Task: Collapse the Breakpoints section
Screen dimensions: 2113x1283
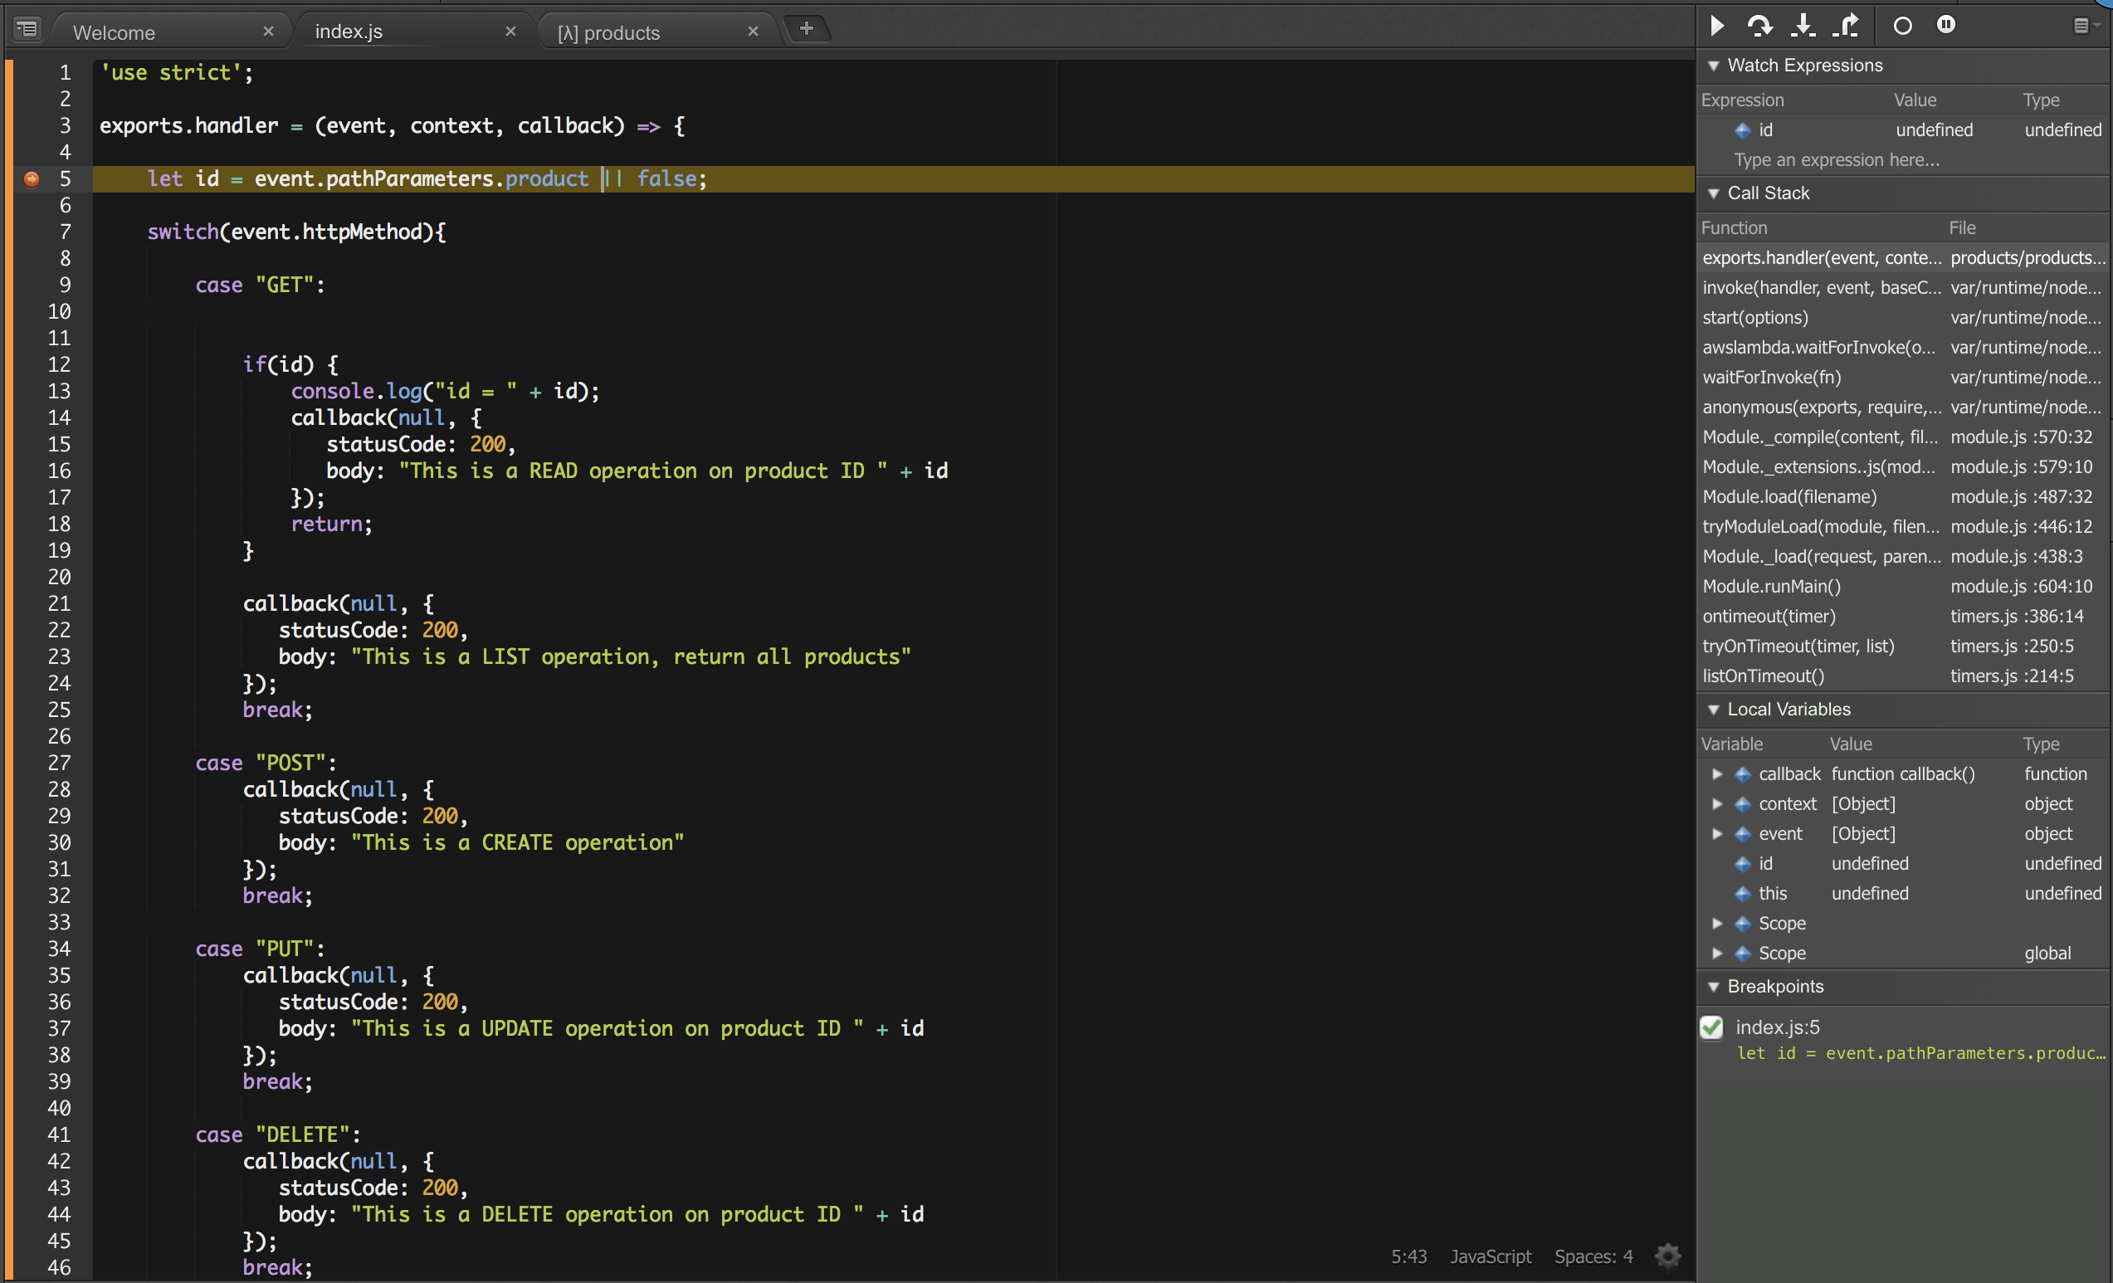Action: coord(1713,987)
